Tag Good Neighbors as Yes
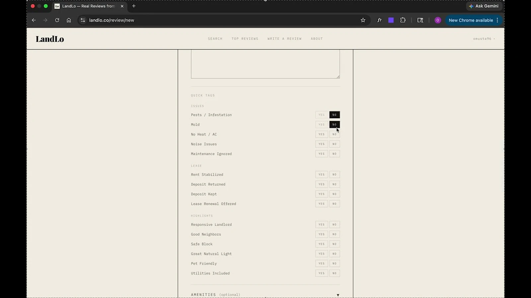Image resolution: width=531 pixels, height=298 pixels. (x=321, y=234)
